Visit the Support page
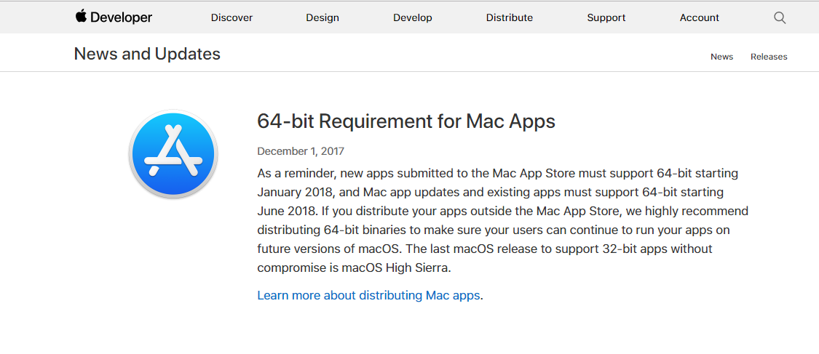This screenshot has height=354, width=819. pyautogui.click(x=606, y=17)
